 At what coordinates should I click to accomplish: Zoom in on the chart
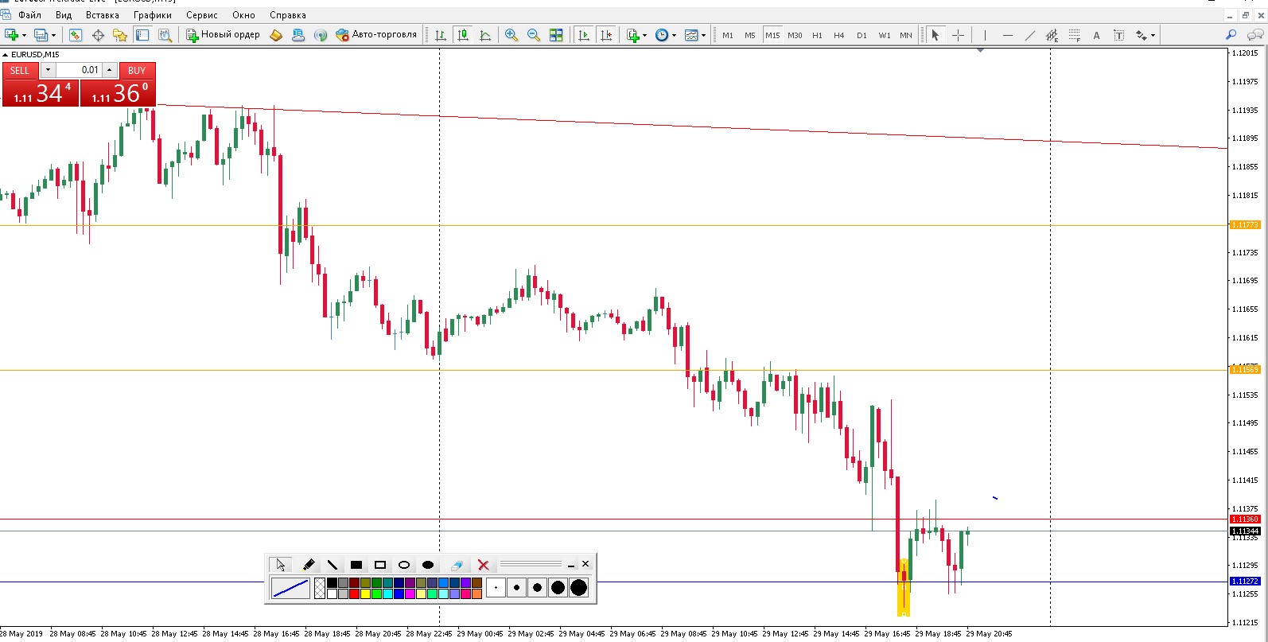click(x=511, y=35)
